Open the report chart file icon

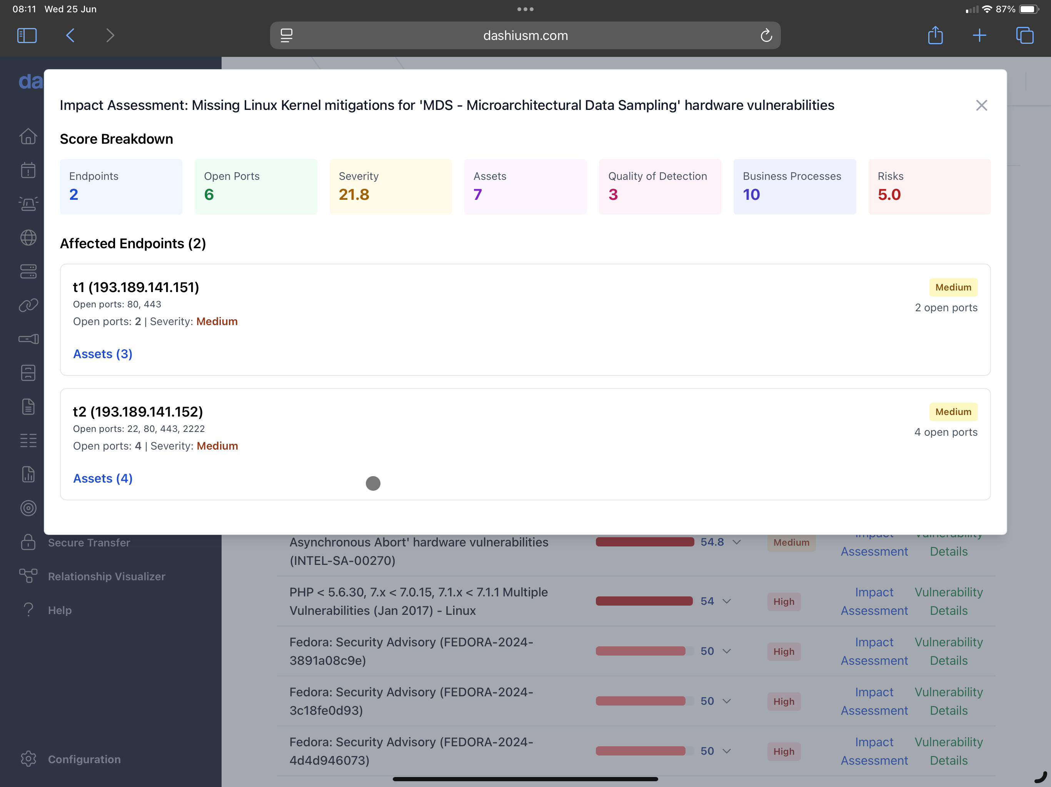[28, 474]
